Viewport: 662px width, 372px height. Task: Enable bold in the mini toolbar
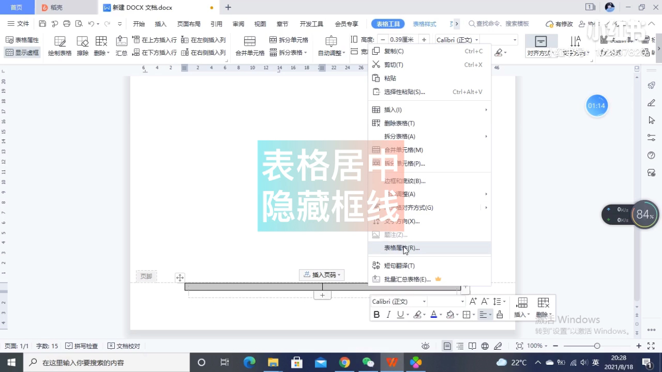point(377,314)
